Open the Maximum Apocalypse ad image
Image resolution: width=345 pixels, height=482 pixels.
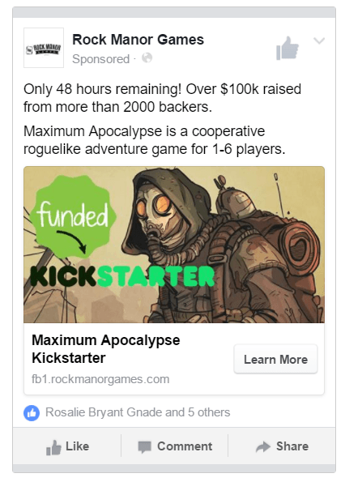coord(174,245)
